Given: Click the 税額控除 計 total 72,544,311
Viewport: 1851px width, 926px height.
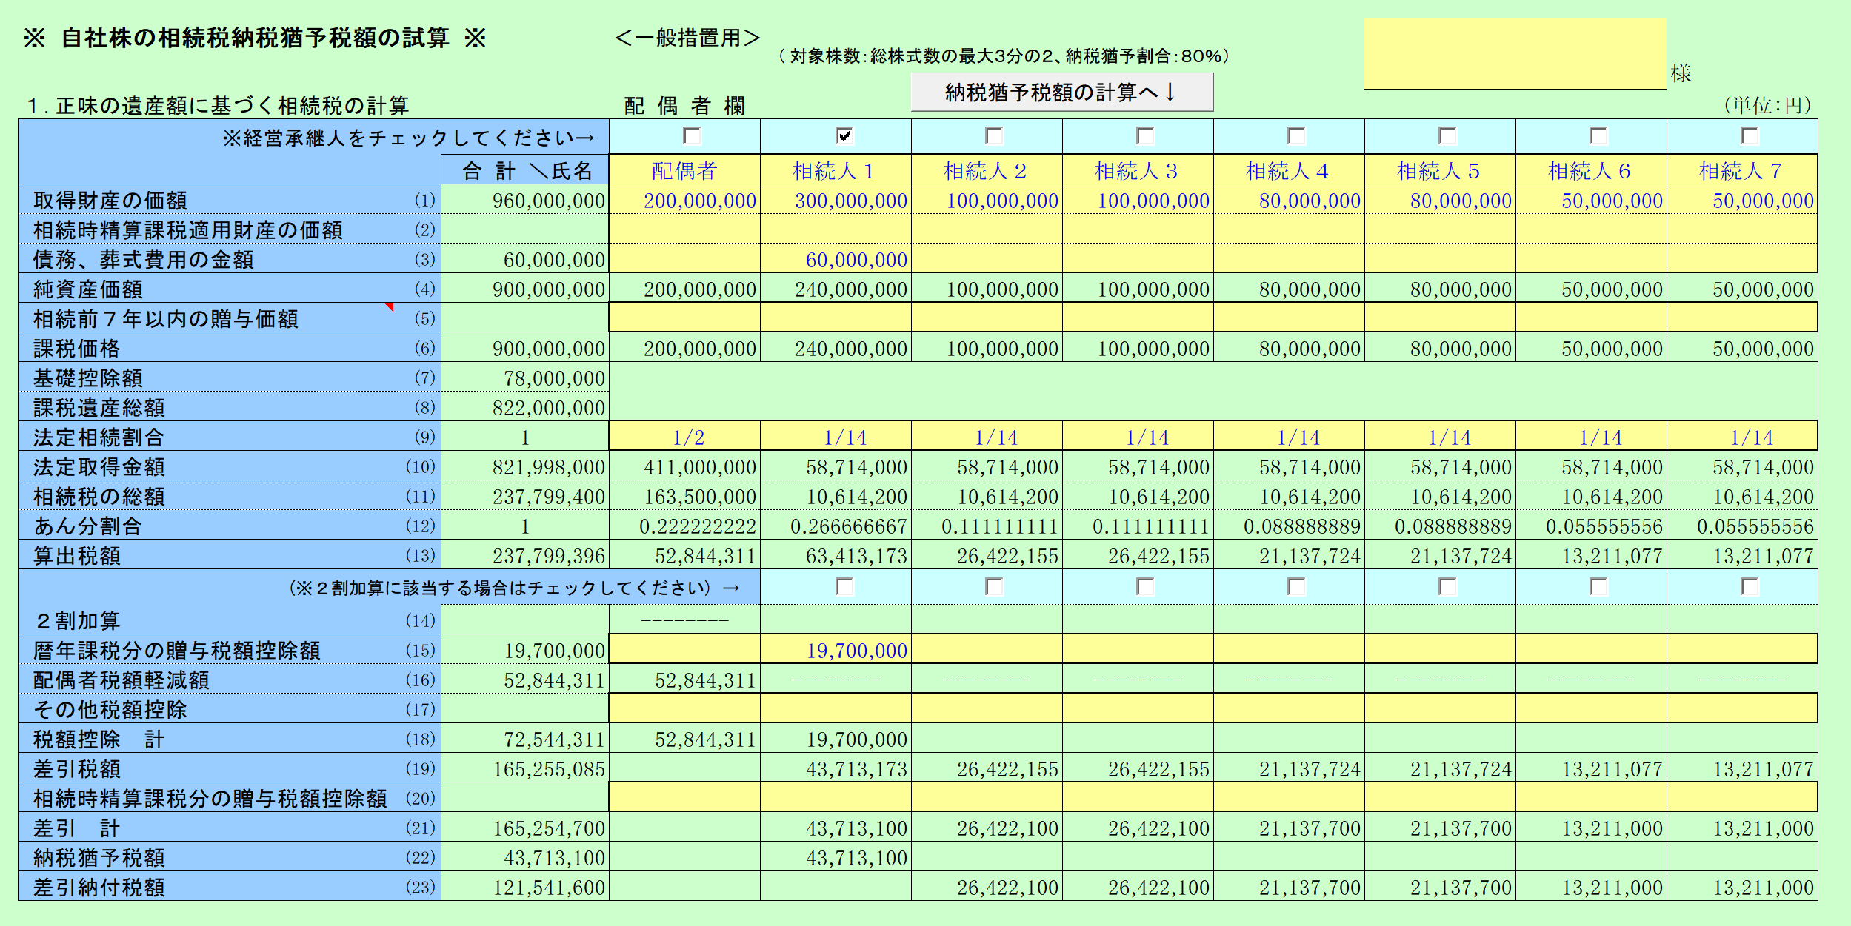Looking at the screenshot, I should pyautogui.click(x=525, y=738).
